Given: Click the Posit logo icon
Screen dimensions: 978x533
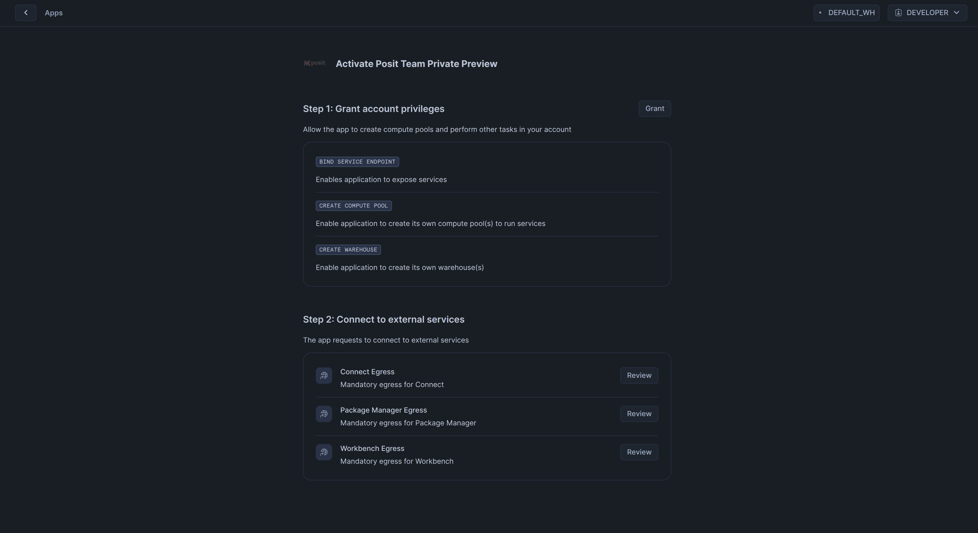Looking at the screenshot, I should 314,63.
